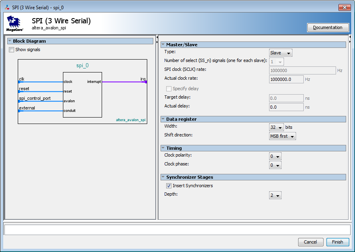Viewport: 355px width, 252px height.
Task: Open the synchronizer Depth dropdown
Action: coord(275,195)
